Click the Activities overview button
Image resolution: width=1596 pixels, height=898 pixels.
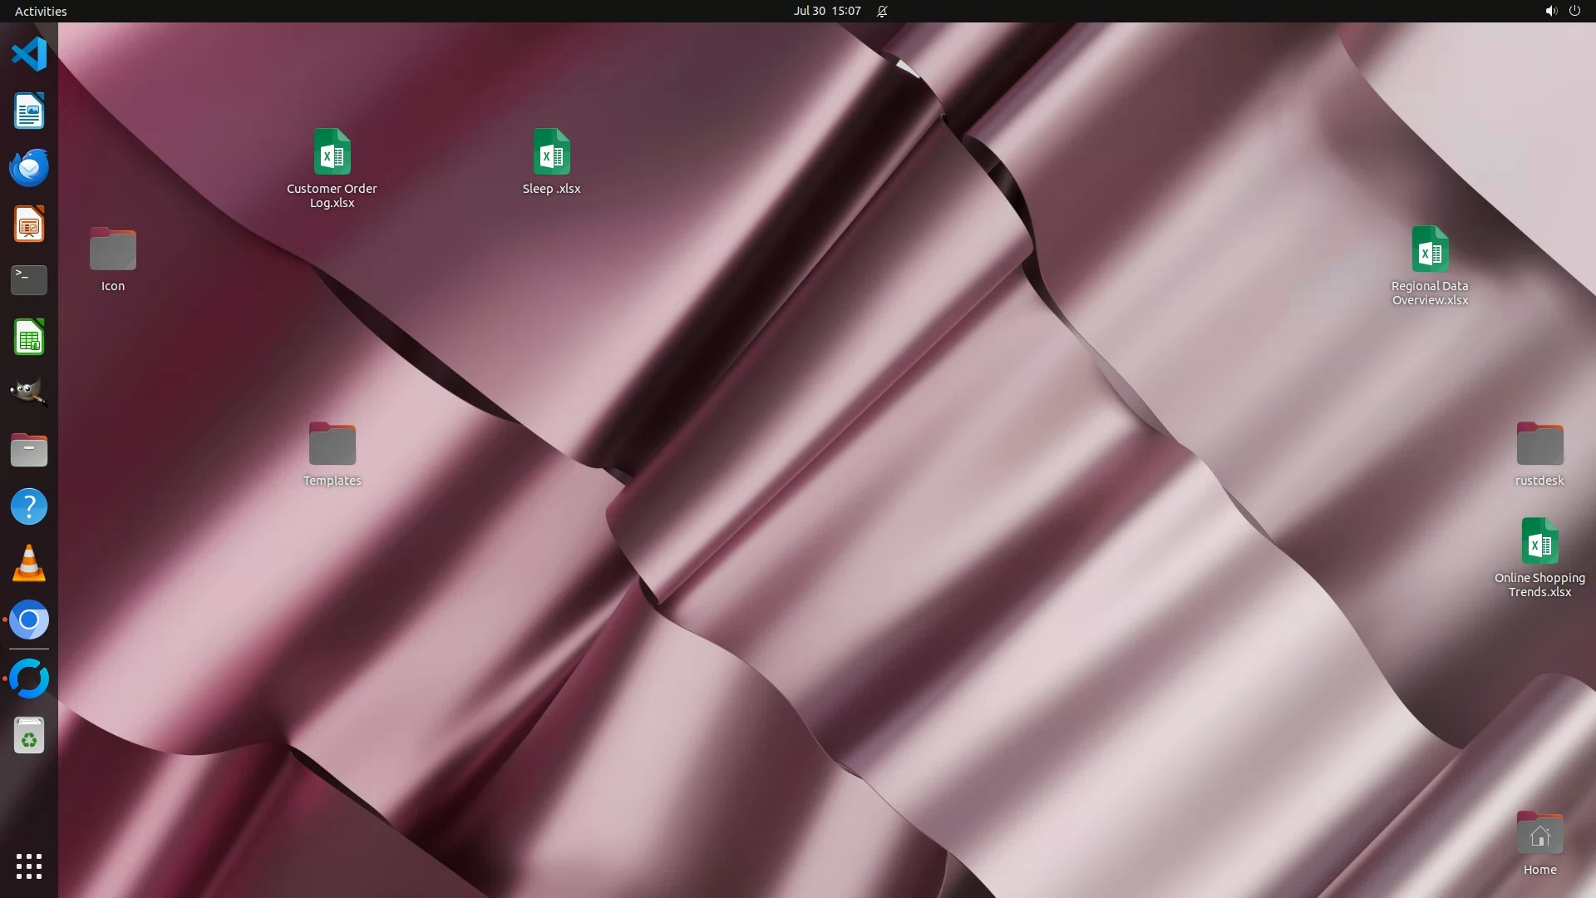[41, 11]
